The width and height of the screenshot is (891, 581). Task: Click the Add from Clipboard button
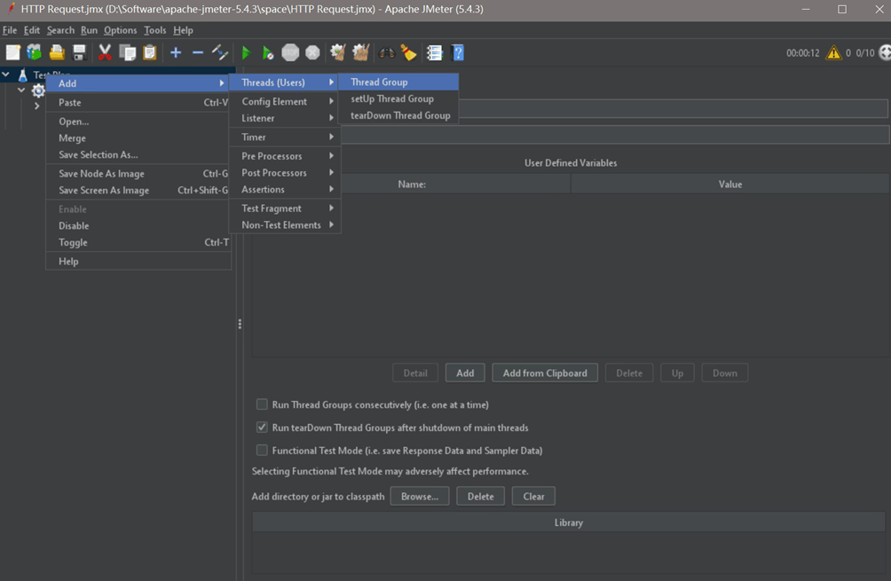point(545,373)
